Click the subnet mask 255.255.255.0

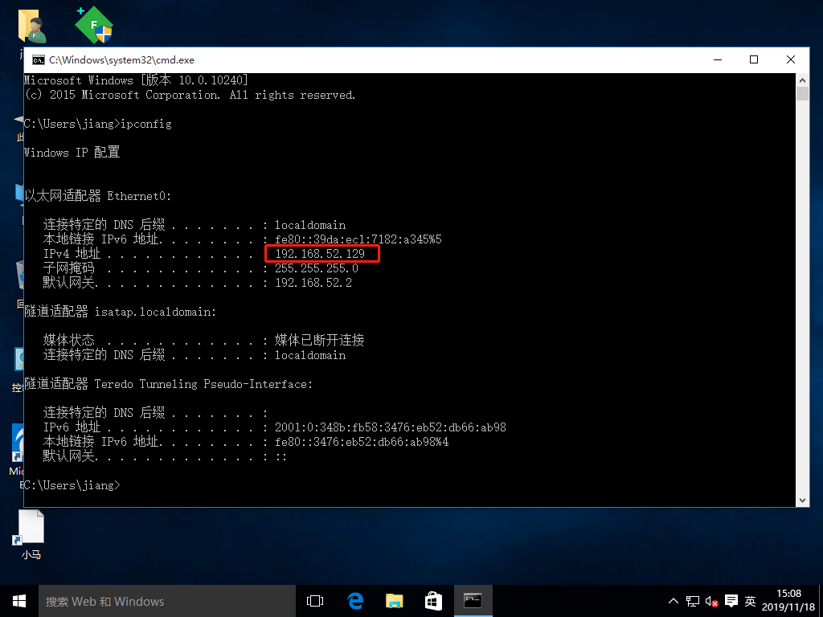click(317, 268)
